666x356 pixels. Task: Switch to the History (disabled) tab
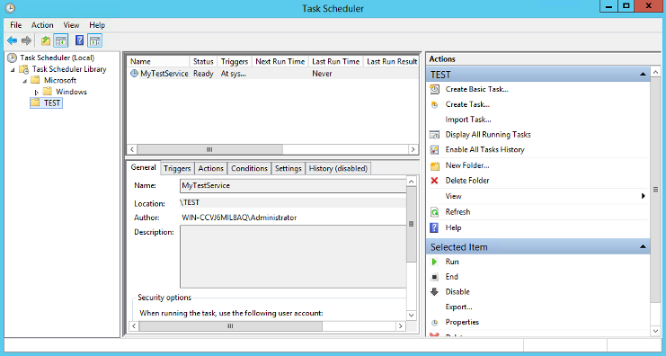(x=338, y=169)
